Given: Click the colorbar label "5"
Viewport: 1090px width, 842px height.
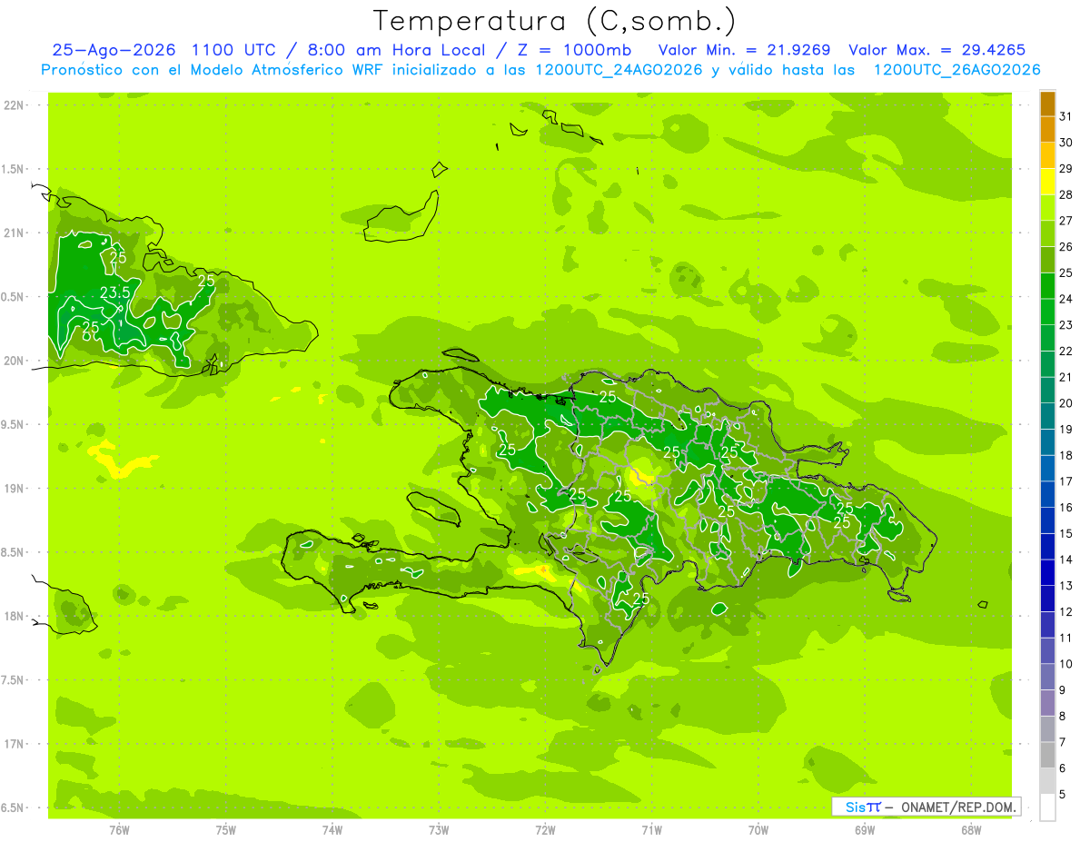Looking at the screenshot, I should coord(1063,794).
